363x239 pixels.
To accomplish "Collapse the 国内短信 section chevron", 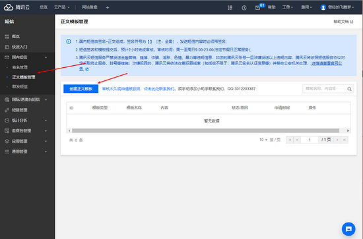I will [x=46, y=57].
